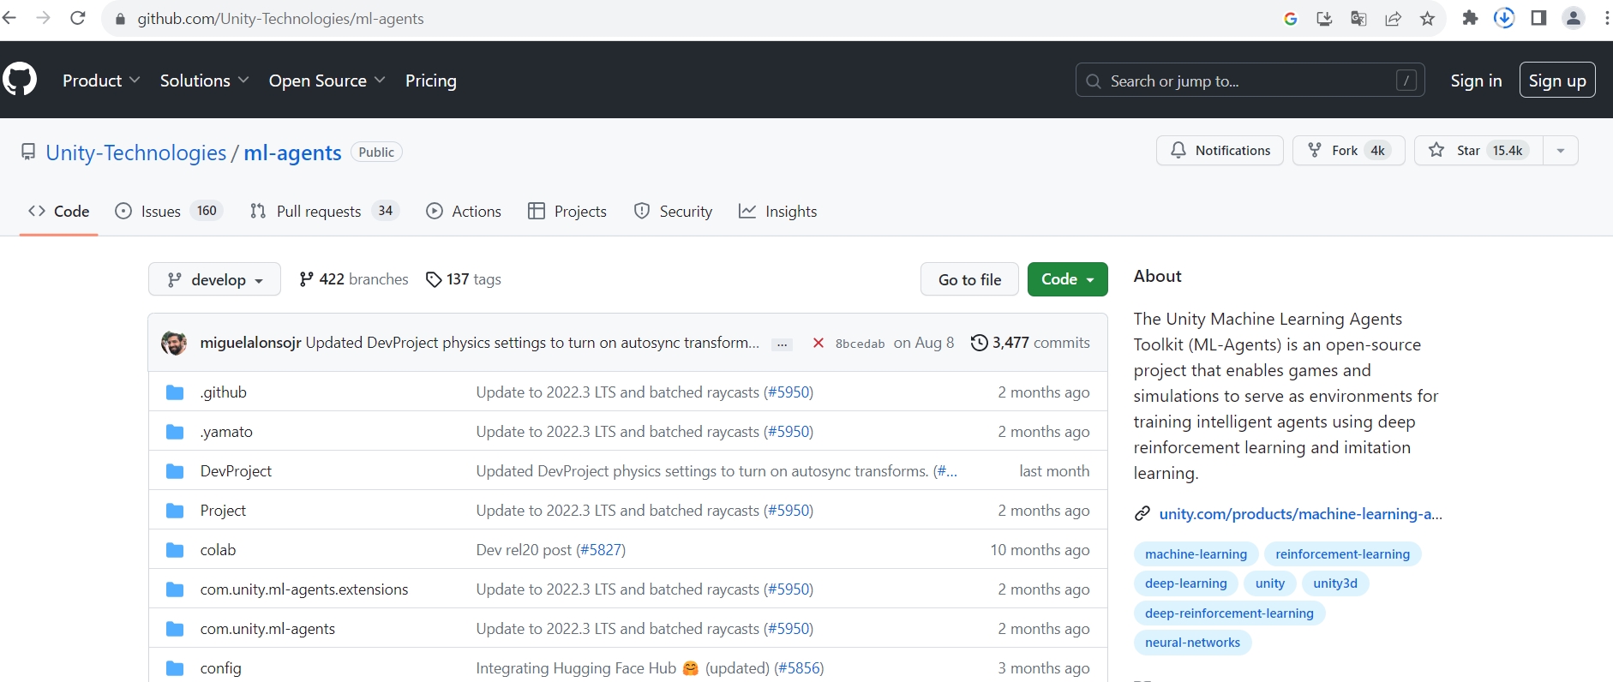Open the star lists dropdown arrow
Screen dimensions: 1613x682
point(1561,151)
